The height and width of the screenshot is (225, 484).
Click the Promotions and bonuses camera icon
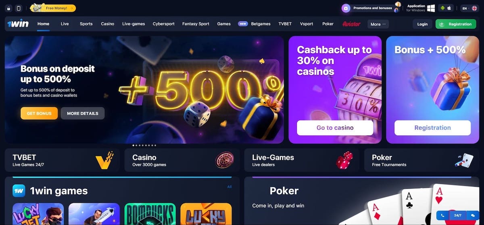346,8
